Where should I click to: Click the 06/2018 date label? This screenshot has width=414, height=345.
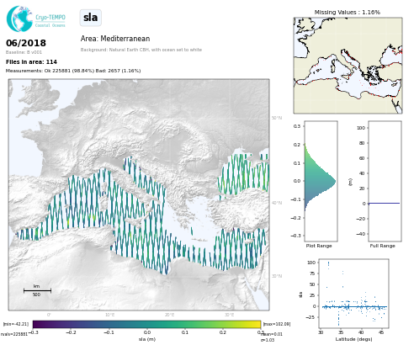click(x=26, y=43)
